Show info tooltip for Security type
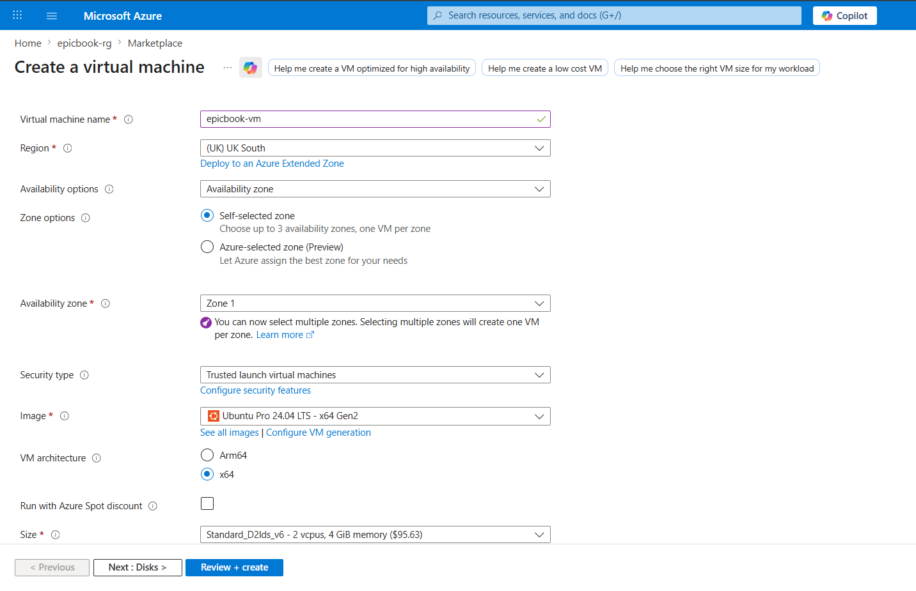916x591 pixels. (x=84, y=375)
